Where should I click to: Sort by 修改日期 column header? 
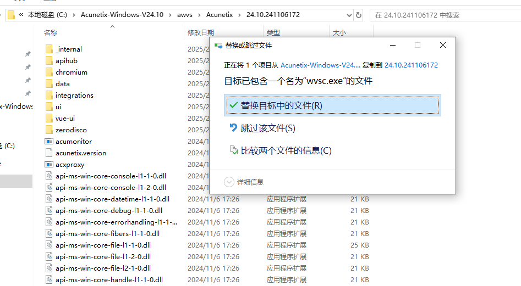201,33
